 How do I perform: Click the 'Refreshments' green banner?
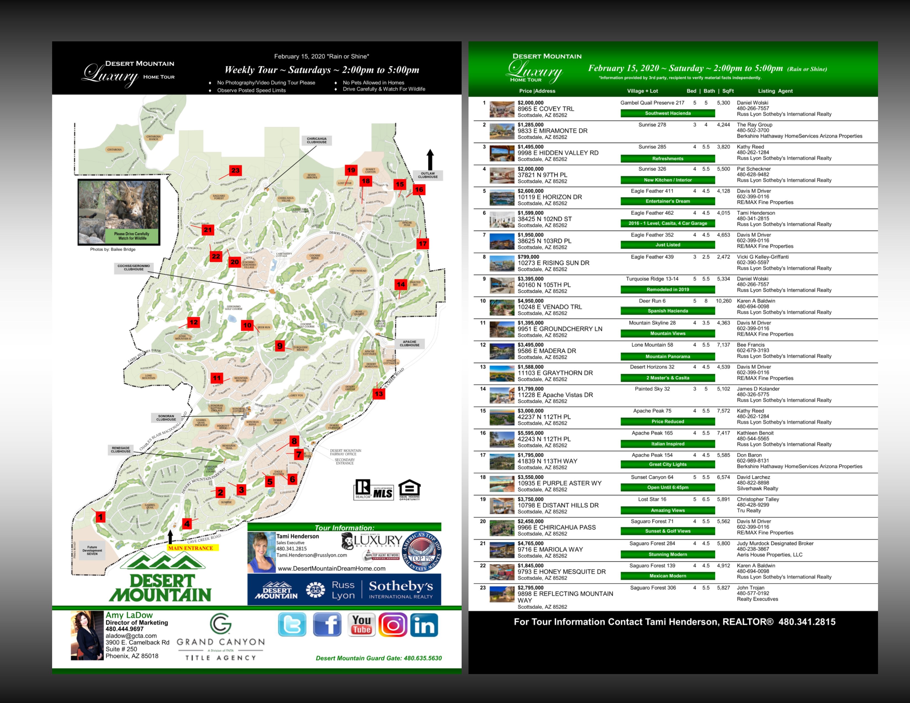point(668,159)
